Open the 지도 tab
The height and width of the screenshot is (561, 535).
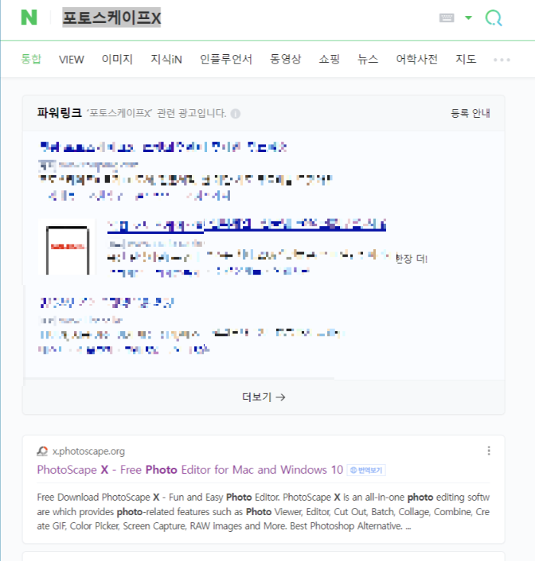click(x=466, y=59)
